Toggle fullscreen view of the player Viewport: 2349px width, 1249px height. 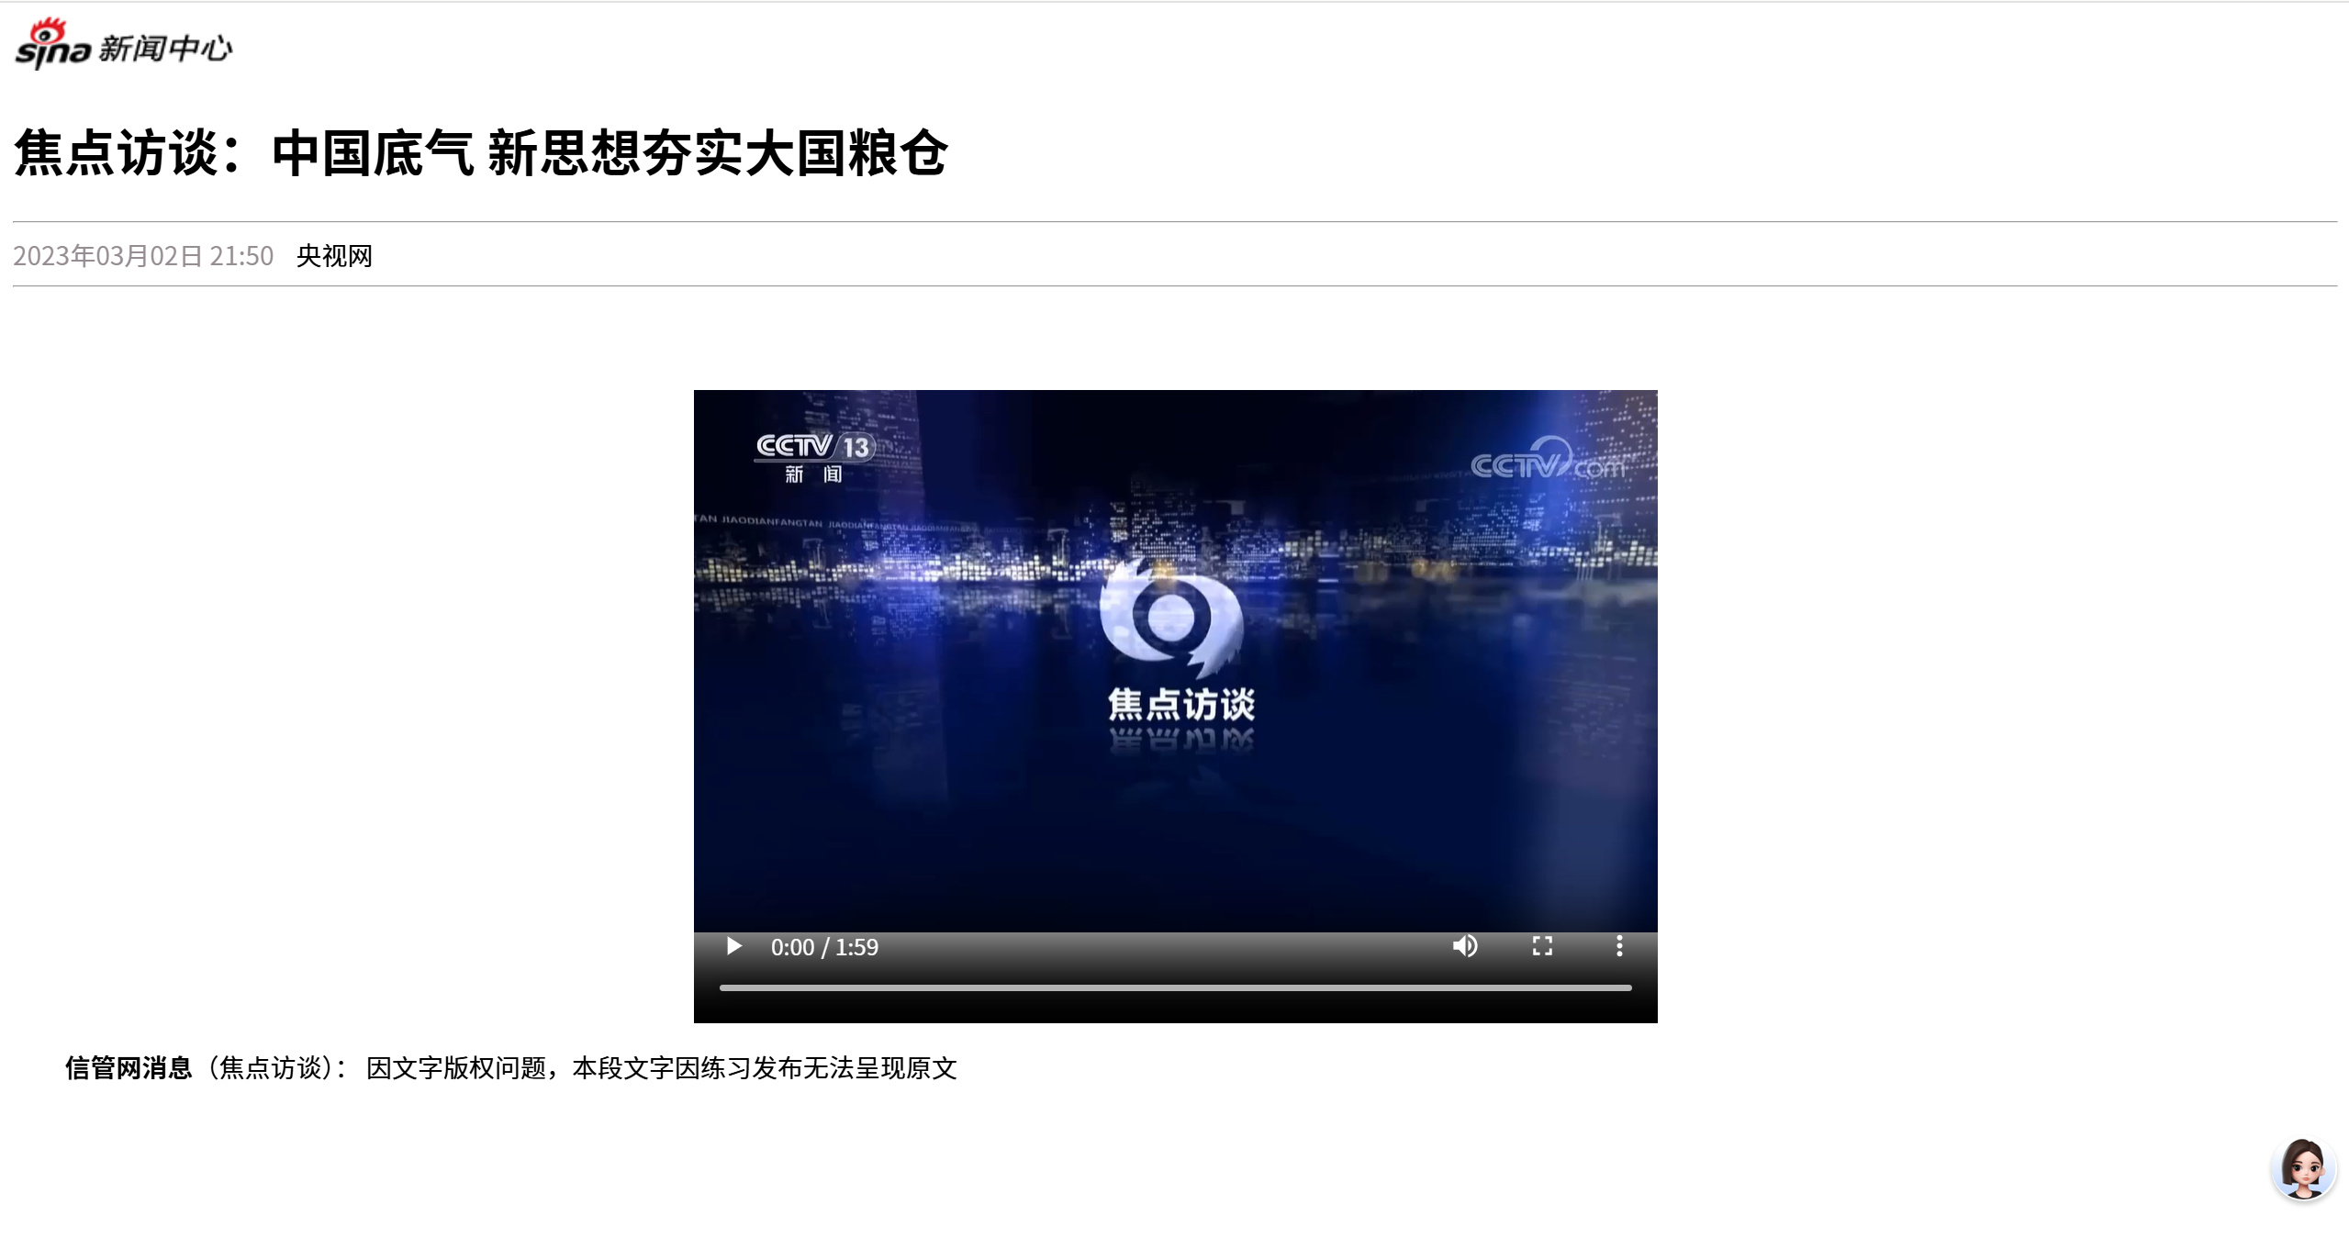pyautogui.click(x=1543, y=946)
